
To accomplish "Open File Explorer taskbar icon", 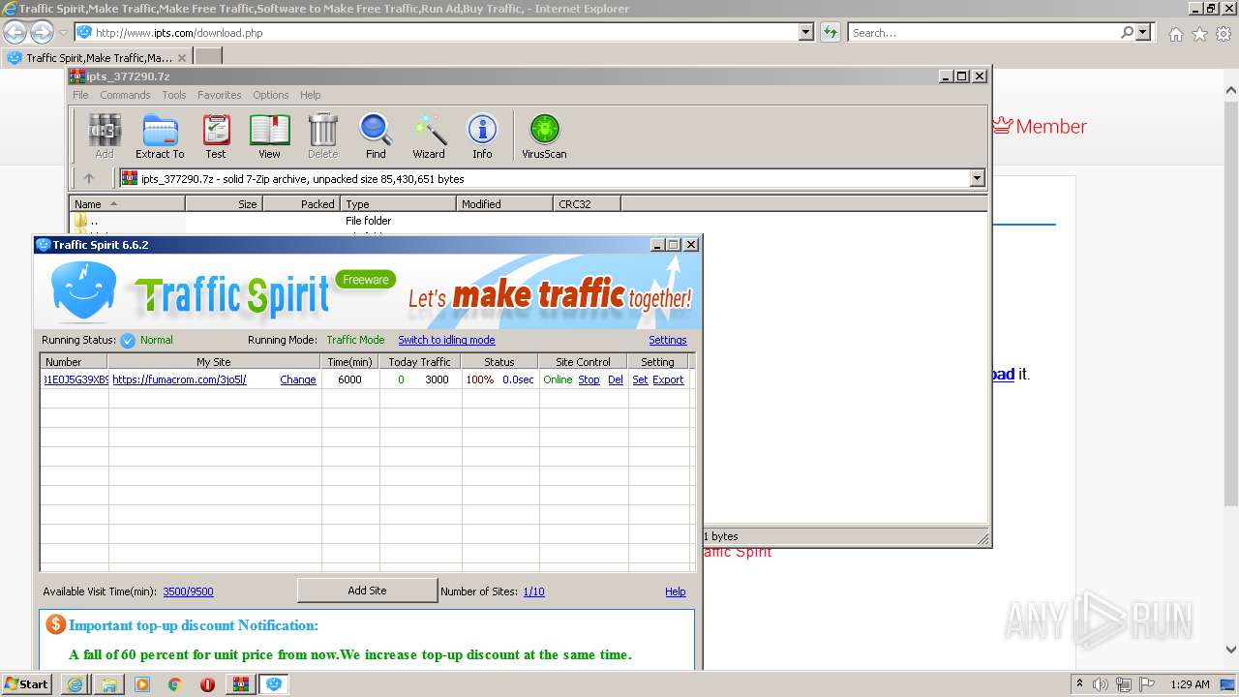I will (109, 684).
